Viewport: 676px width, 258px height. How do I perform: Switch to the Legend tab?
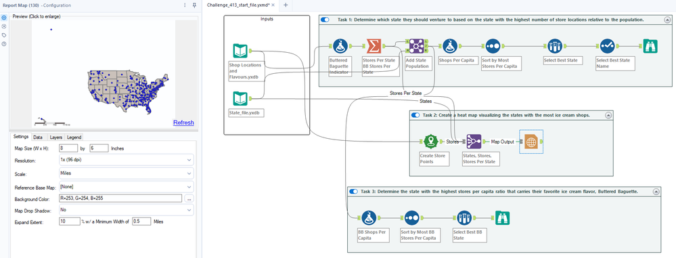pyautogui.click(x=74, y=137)
